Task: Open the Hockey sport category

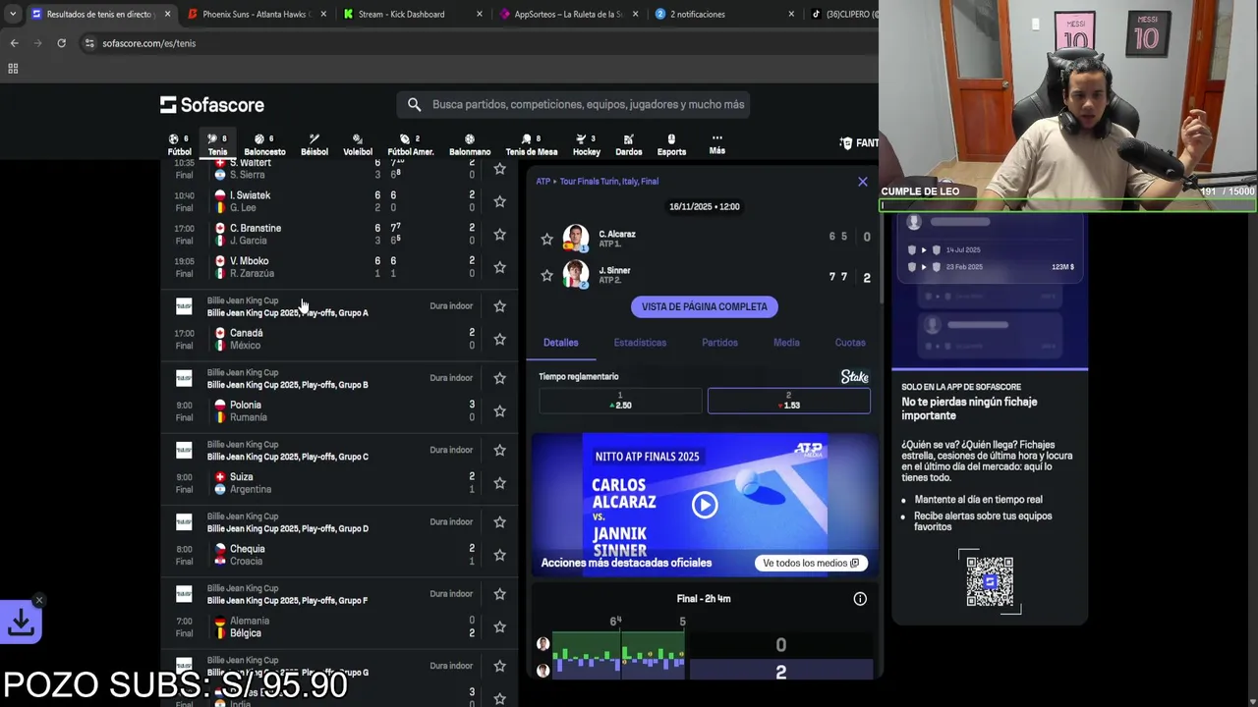Action: coord(587,144)
